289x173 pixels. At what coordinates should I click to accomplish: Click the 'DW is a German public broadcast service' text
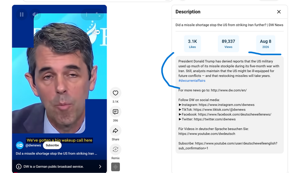click(x=54, y=166)
